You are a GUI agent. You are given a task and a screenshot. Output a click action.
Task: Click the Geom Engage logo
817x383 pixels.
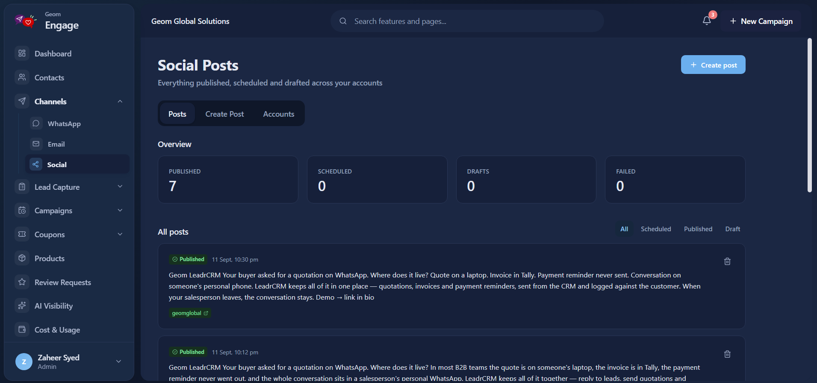(x=26, y=21)
